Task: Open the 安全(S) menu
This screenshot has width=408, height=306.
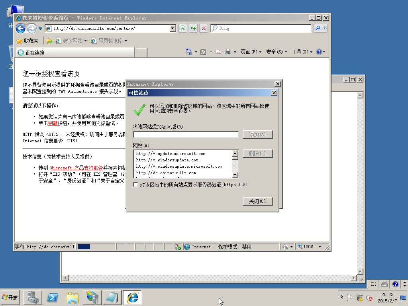Action: pos(277,52)
